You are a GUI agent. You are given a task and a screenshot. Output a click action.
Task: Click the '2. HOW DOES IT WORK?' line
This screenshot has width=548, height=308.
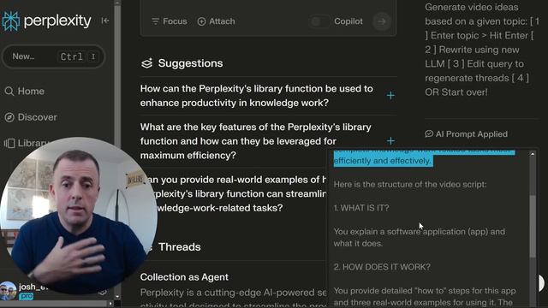point(382,267)
